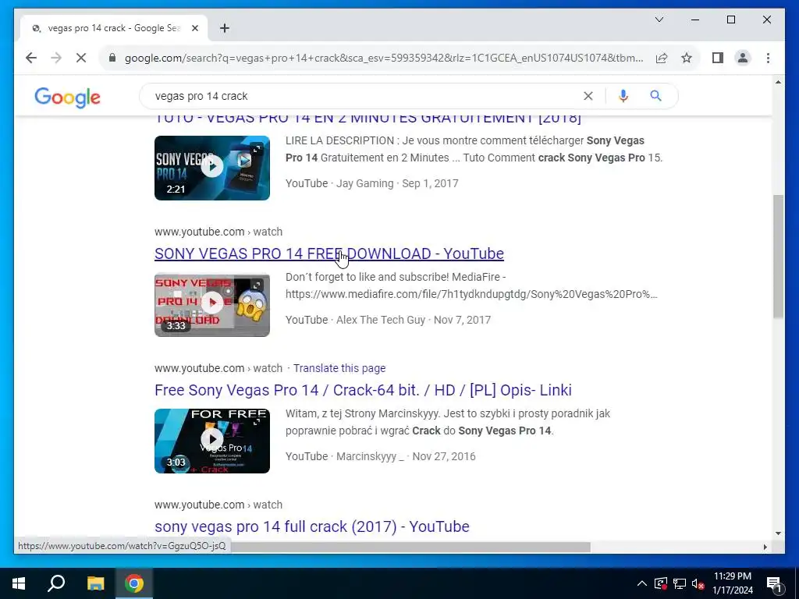Click the network icon in system tray
This screenshot has width=799, height=599.
[680, 583]
